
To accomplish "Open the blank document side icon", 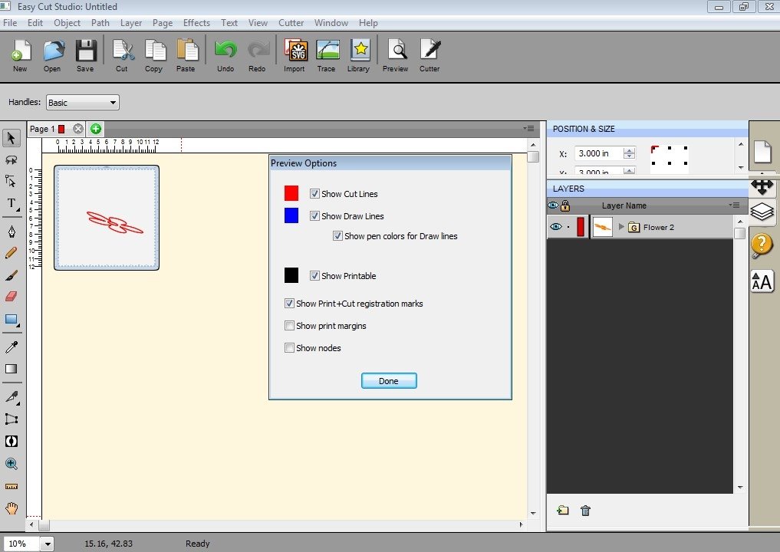I will 762,152.
